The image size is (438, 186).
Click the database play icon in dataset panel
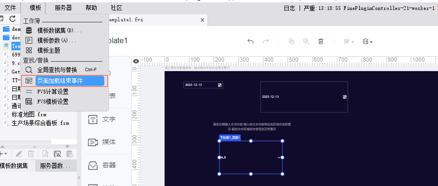click(70, 154)
